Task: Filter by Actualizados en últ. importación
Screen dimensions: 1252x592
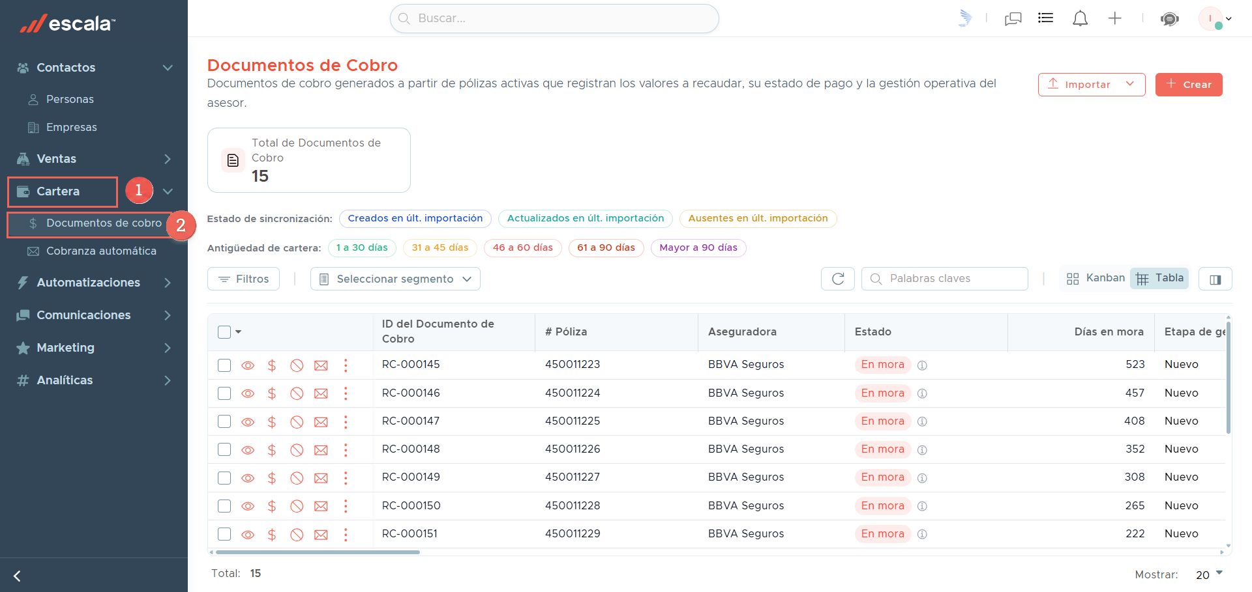Action: pos(586,218)
